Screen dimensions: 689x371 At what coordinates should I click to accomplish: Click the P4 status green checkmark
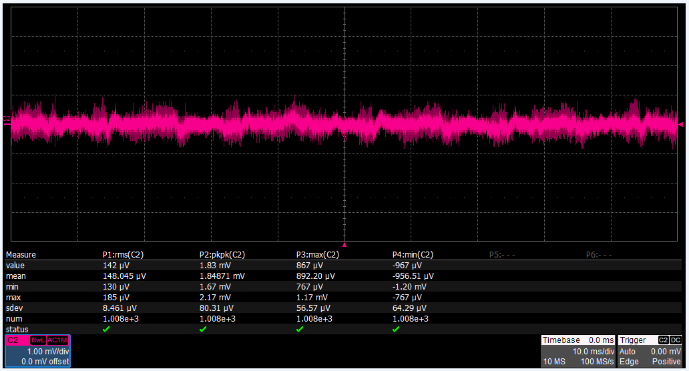[396, 329]
